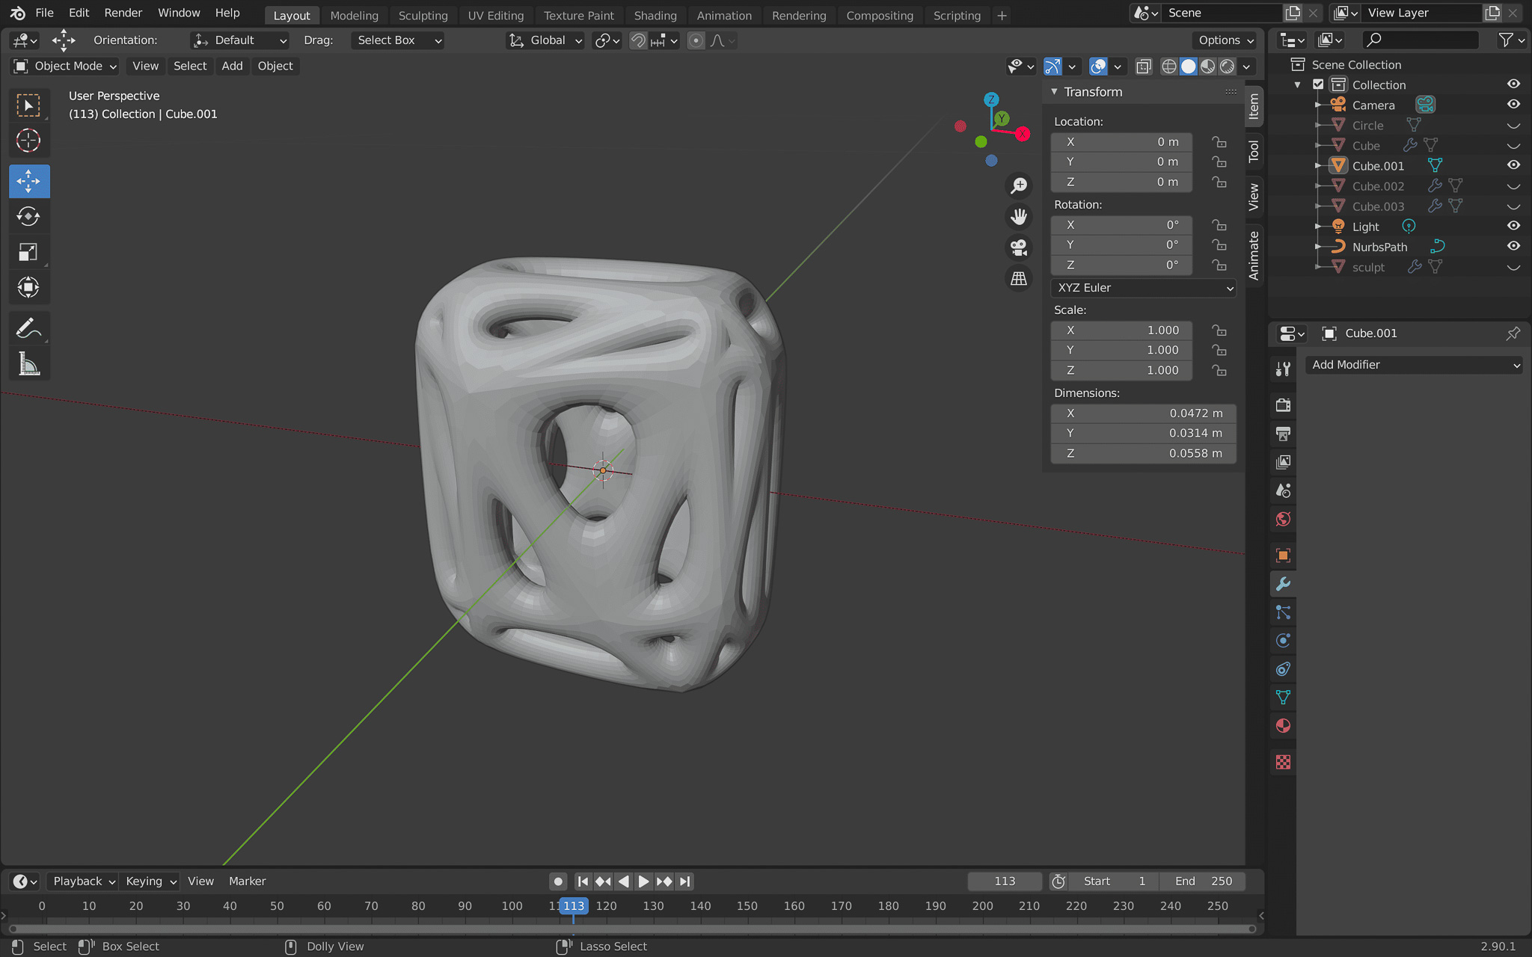Image resolution: width=1532 pixels, height=957 pixels.
Task: Switch orthographic perspective grid icon
Action: (x=1019, y=279)
